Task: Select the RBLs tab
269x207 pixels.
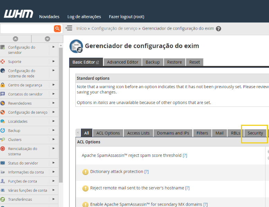Action: (x=235, y=133)
